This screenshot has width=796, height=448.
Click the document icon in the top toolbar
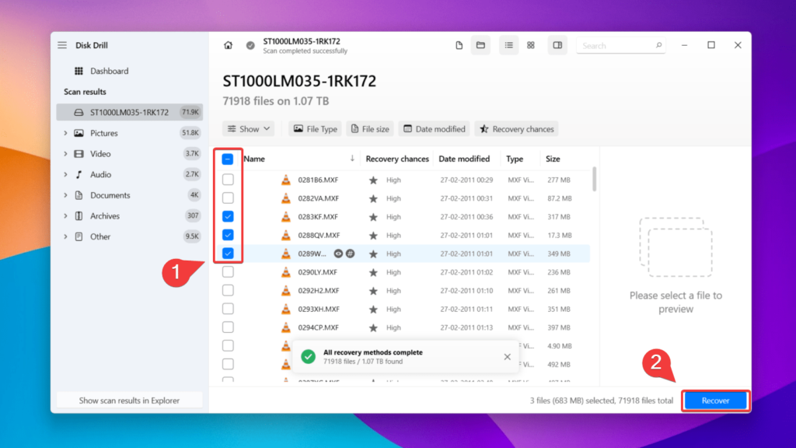(x=459, y=45)
